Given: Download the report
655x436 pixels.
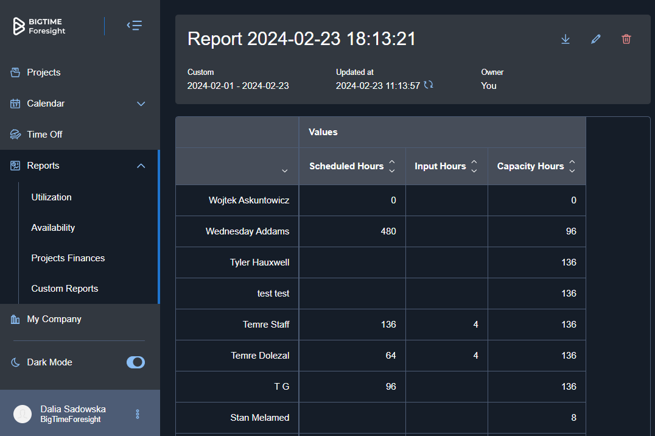Looking at the screenshot, I should pos(565,39).
